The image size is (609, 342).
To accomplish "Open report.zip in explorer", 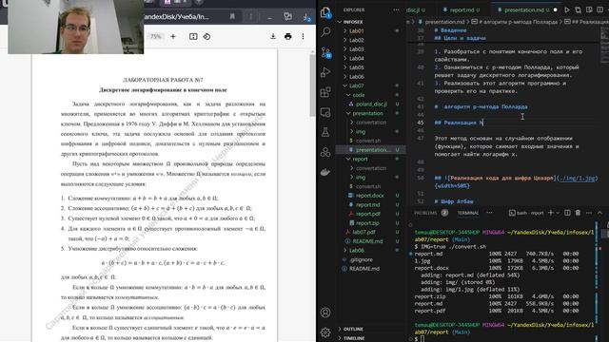I will [367, 223].
